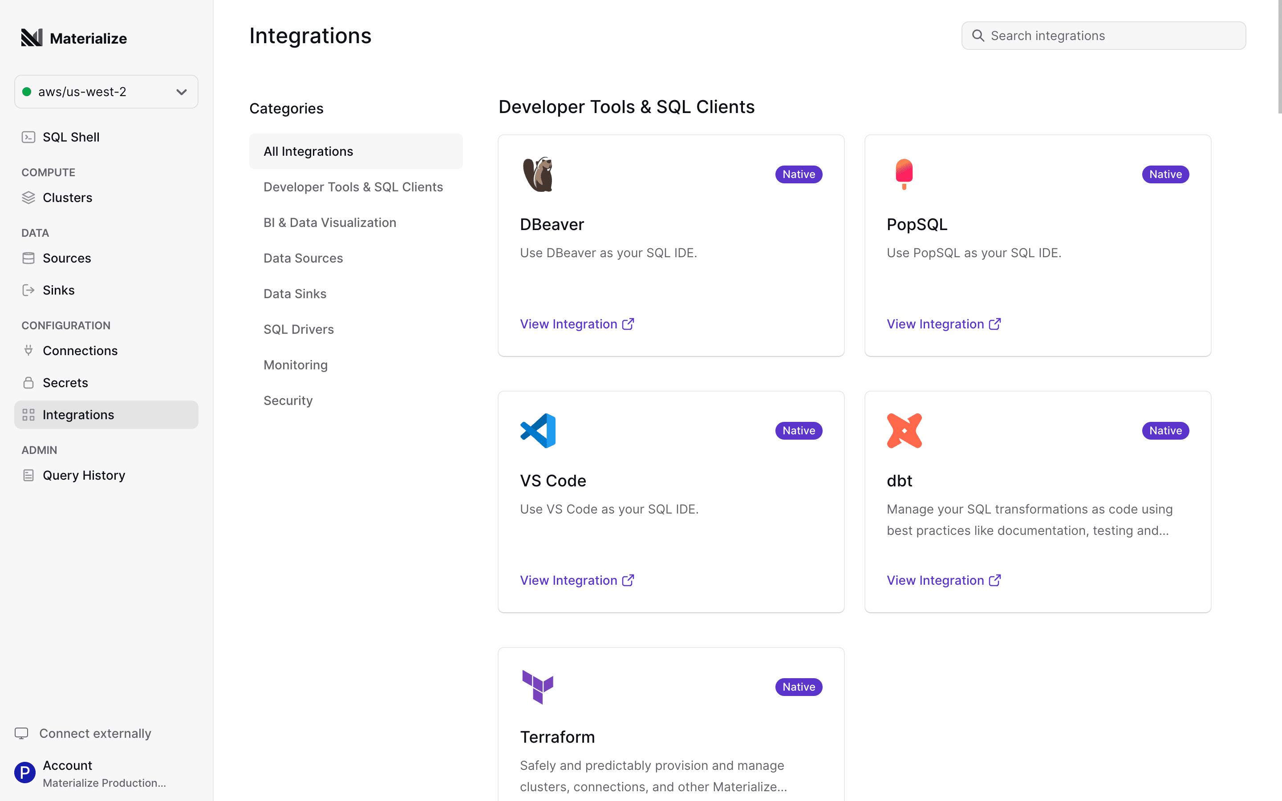Click the Sinks export arrow icon

[x=28, y=290]
